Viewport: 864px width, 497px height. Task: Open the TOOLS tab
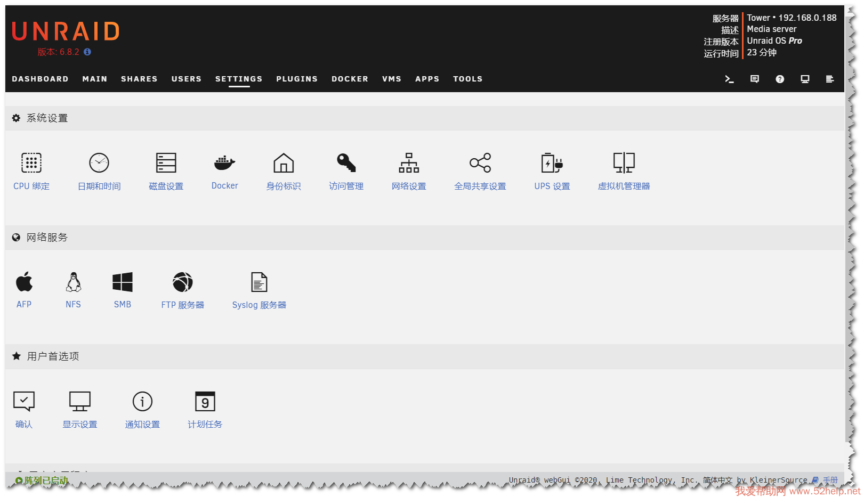[x=468, y=79]
